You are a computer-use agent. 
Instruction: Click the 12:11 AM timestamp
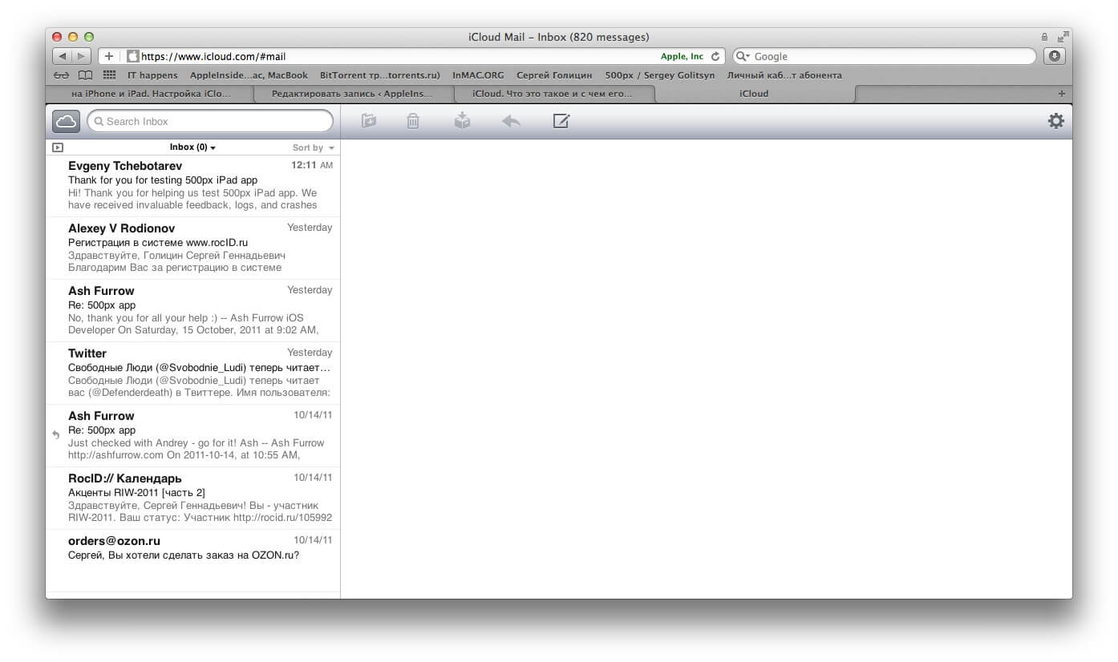pos(312,165)
